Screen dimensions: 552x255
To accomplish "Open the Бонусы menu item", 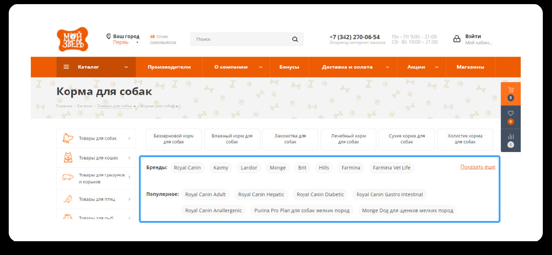I will (289, 67).
